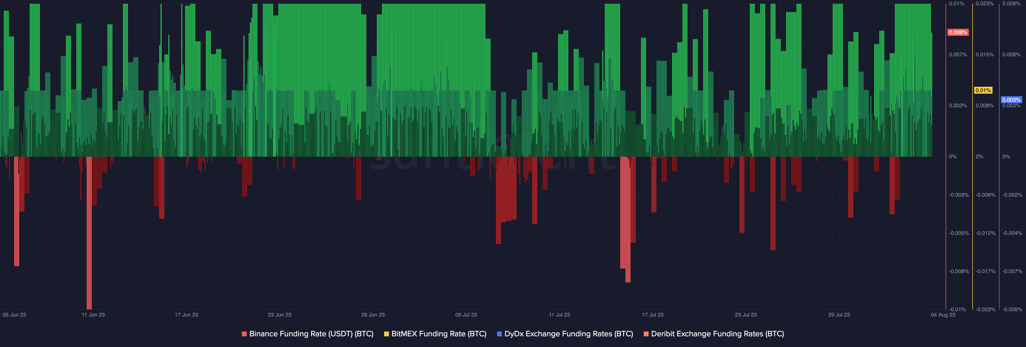
Task: Click the 29 Jun 23 date label
Action: pyautogui.click(x=373, y=315)
